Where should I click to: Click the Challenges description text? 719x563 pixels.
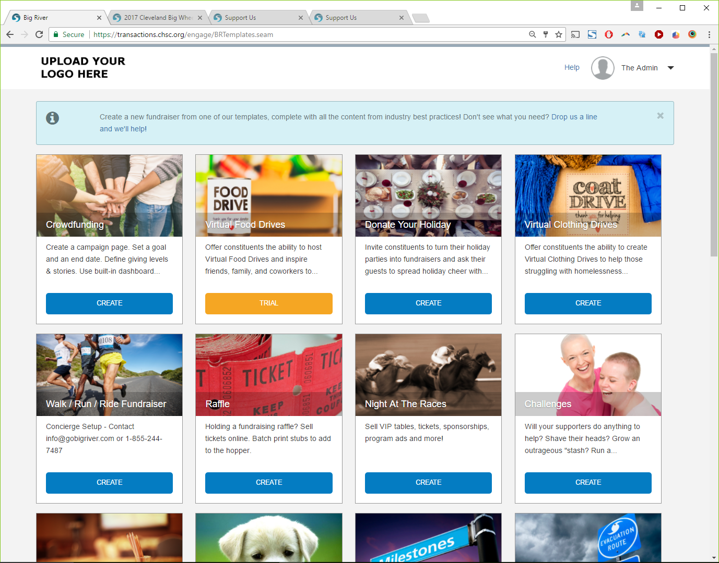tap(582, 438)
